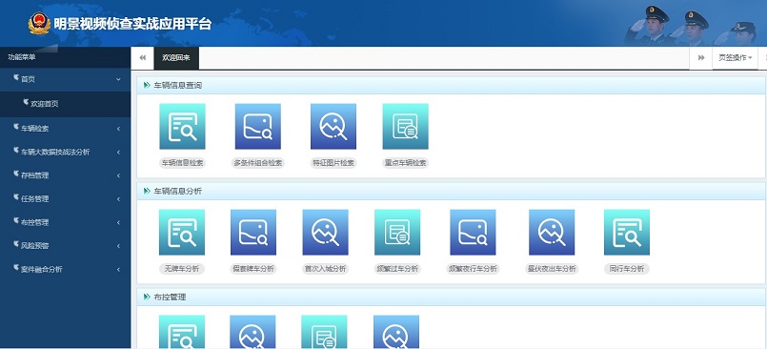
Task: Expand the 车辆大数据技战法分析 menu
Action: coord(65,153)
